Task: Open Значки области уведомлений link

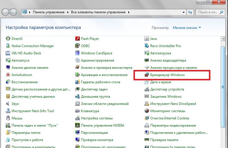Action: click(105, 104)
